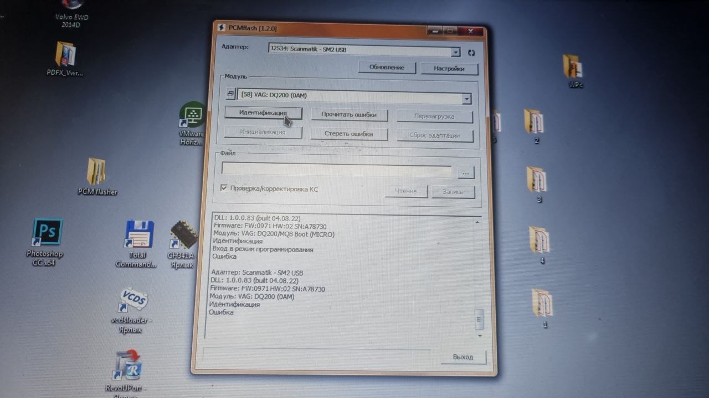Open the desktop archive folder named 4
This screenshot has height=398, width=709.
(540, 244)
